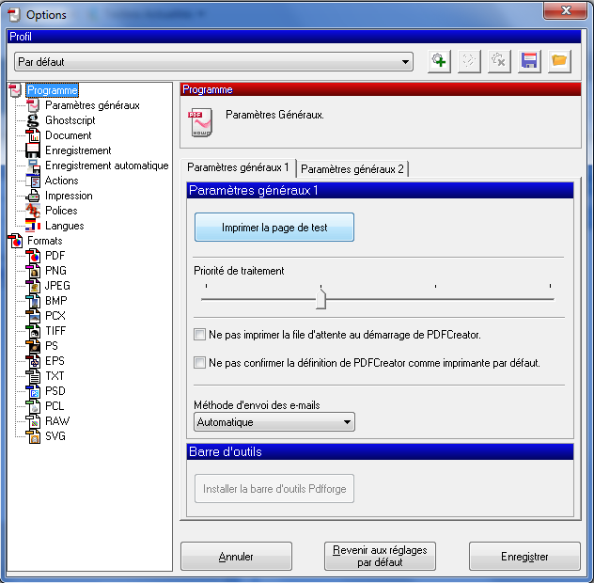The image size is (594, 583).
Task: Click Imprimer la page de test button
Action: [274, 228]
